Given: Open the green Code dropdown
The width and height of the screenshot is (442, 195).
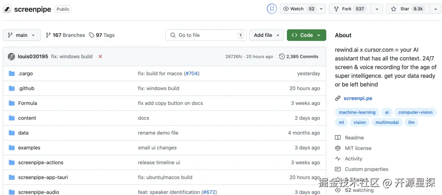Looking at the screenshot, I should point(306,35).
